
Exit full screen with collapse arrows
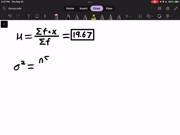(x=176, y=9)
